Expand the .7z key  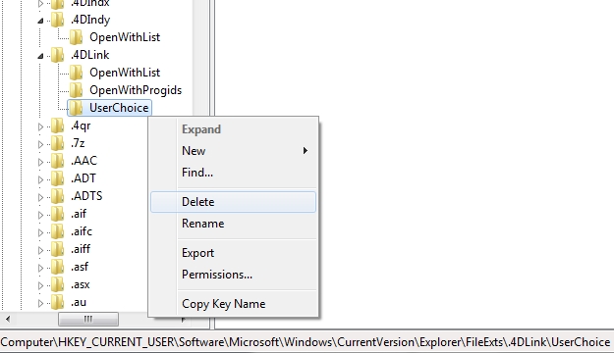pos(40,144)
